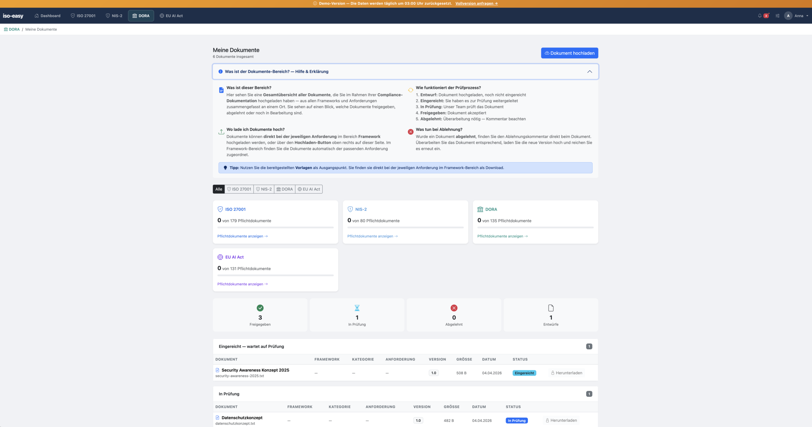Click the DORA bank icon in breadcrumb
812x427 pixels.
point(6,29)
